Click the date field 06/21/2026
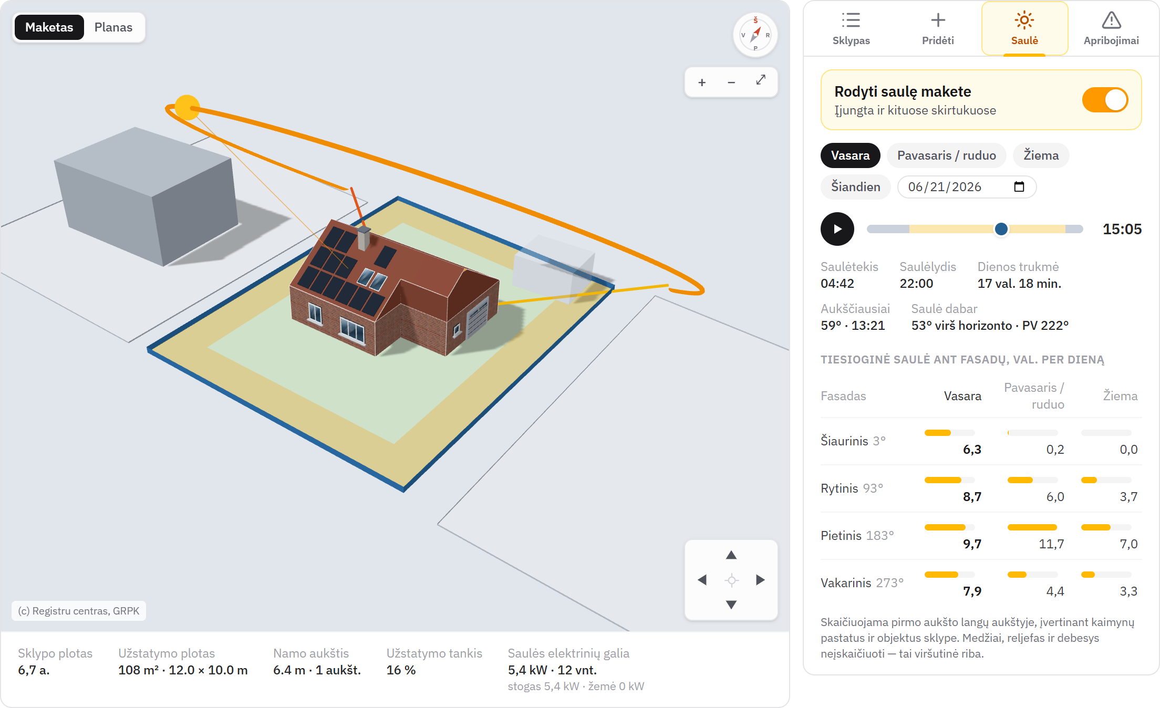1160x708 pixels. click(967, 187)
